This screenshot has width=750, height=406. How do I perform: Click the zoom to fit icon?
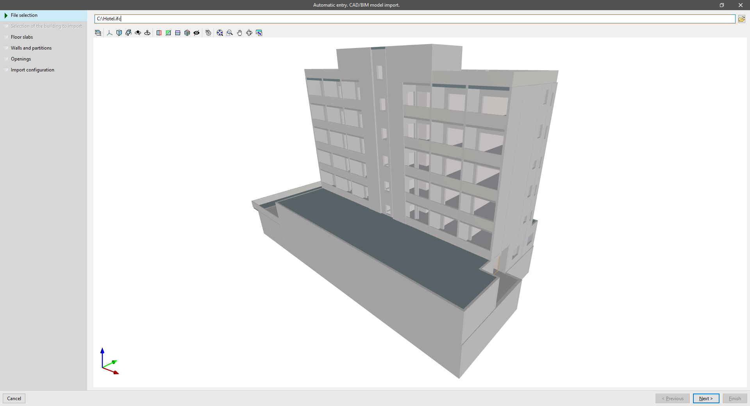(220, 33)
